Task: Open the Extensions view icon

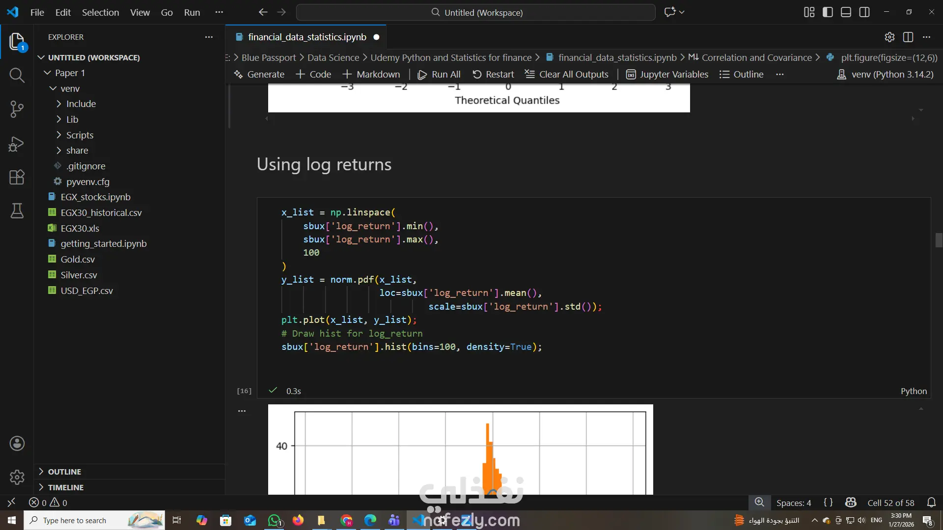Action: pyautogui.click(x=17, y=177)
